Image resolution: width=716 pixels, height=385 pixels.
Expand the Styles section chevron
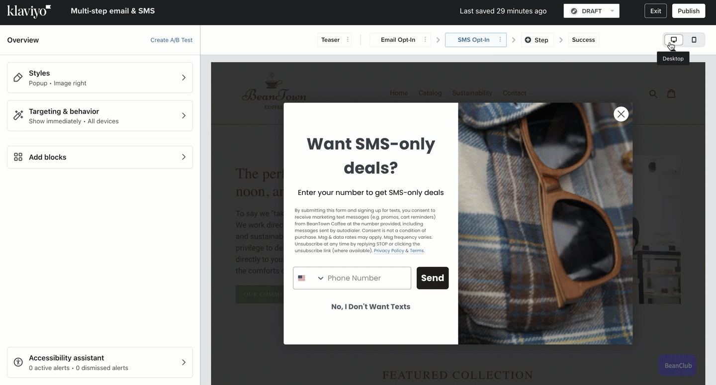tap(183, 78)
